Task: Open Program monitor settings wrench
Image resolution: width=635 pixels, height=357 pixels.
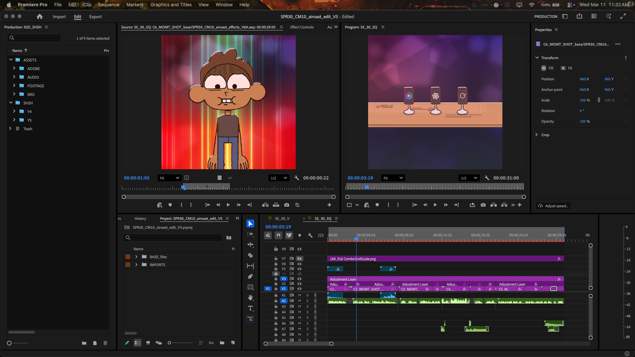Action: [487, 178]
